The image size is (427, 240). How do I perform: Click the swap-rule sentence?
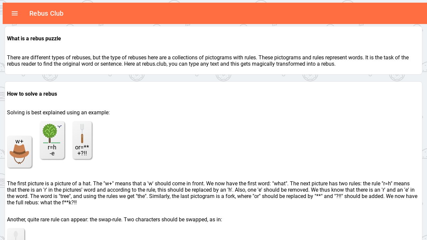pos(114,219)
